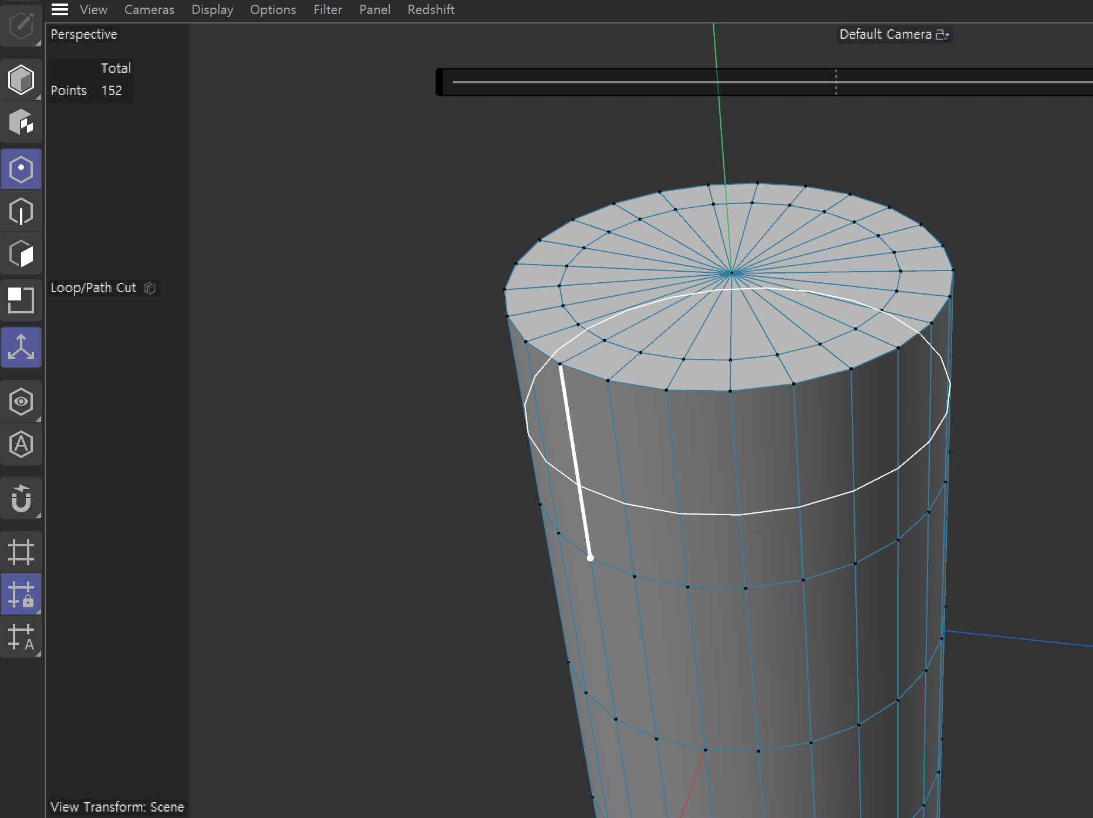The width and height of the screenshot is (1093, 818).
Task: Open the Default Camera selector
Action: 893,35
